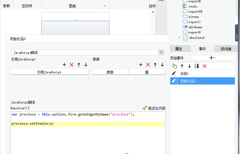
Task: Click the 值 column header
Action: (147, 72)
